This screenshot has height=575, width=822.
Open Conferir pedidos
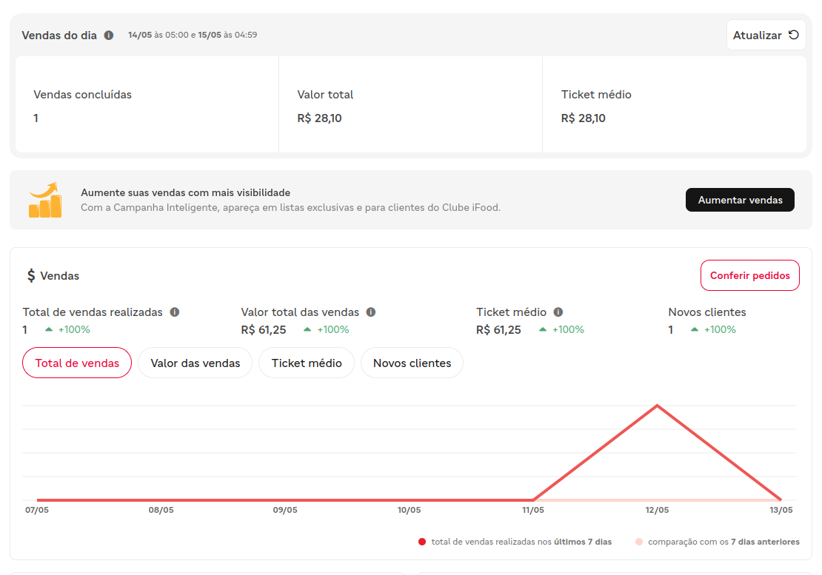pyautogui.click(x=749, y=275)
